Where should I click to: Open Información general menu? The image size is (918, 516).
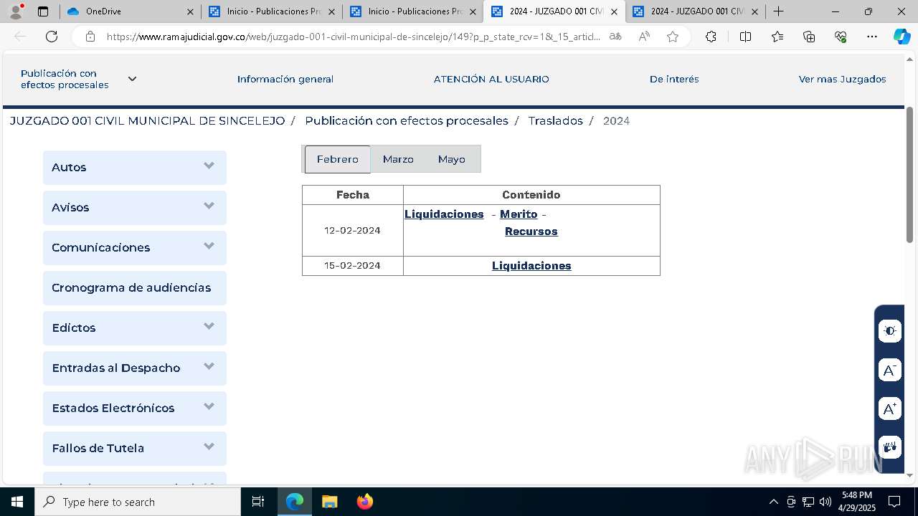coord(285,79)
